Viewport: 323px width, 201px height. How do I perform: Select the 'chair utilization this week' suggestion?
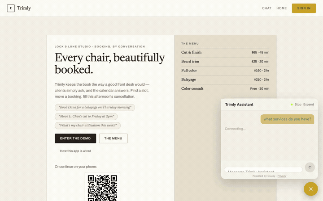coord(87,126)
